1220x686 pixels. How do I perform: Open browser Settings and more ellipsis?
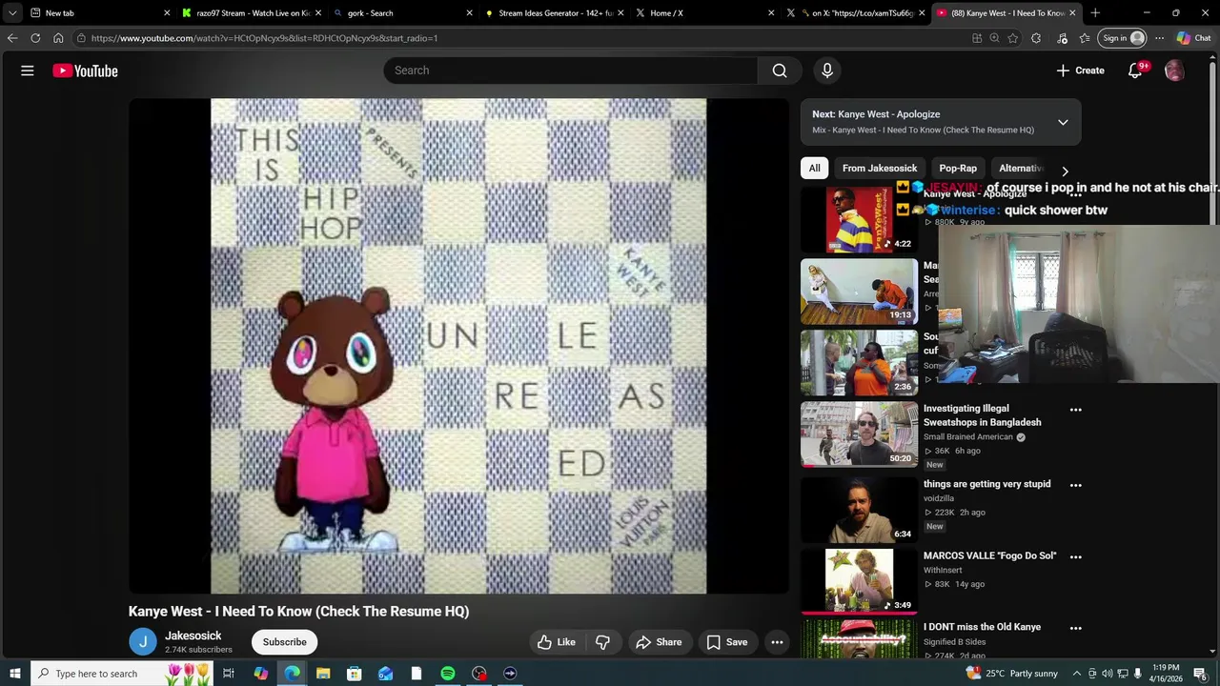1159,38
